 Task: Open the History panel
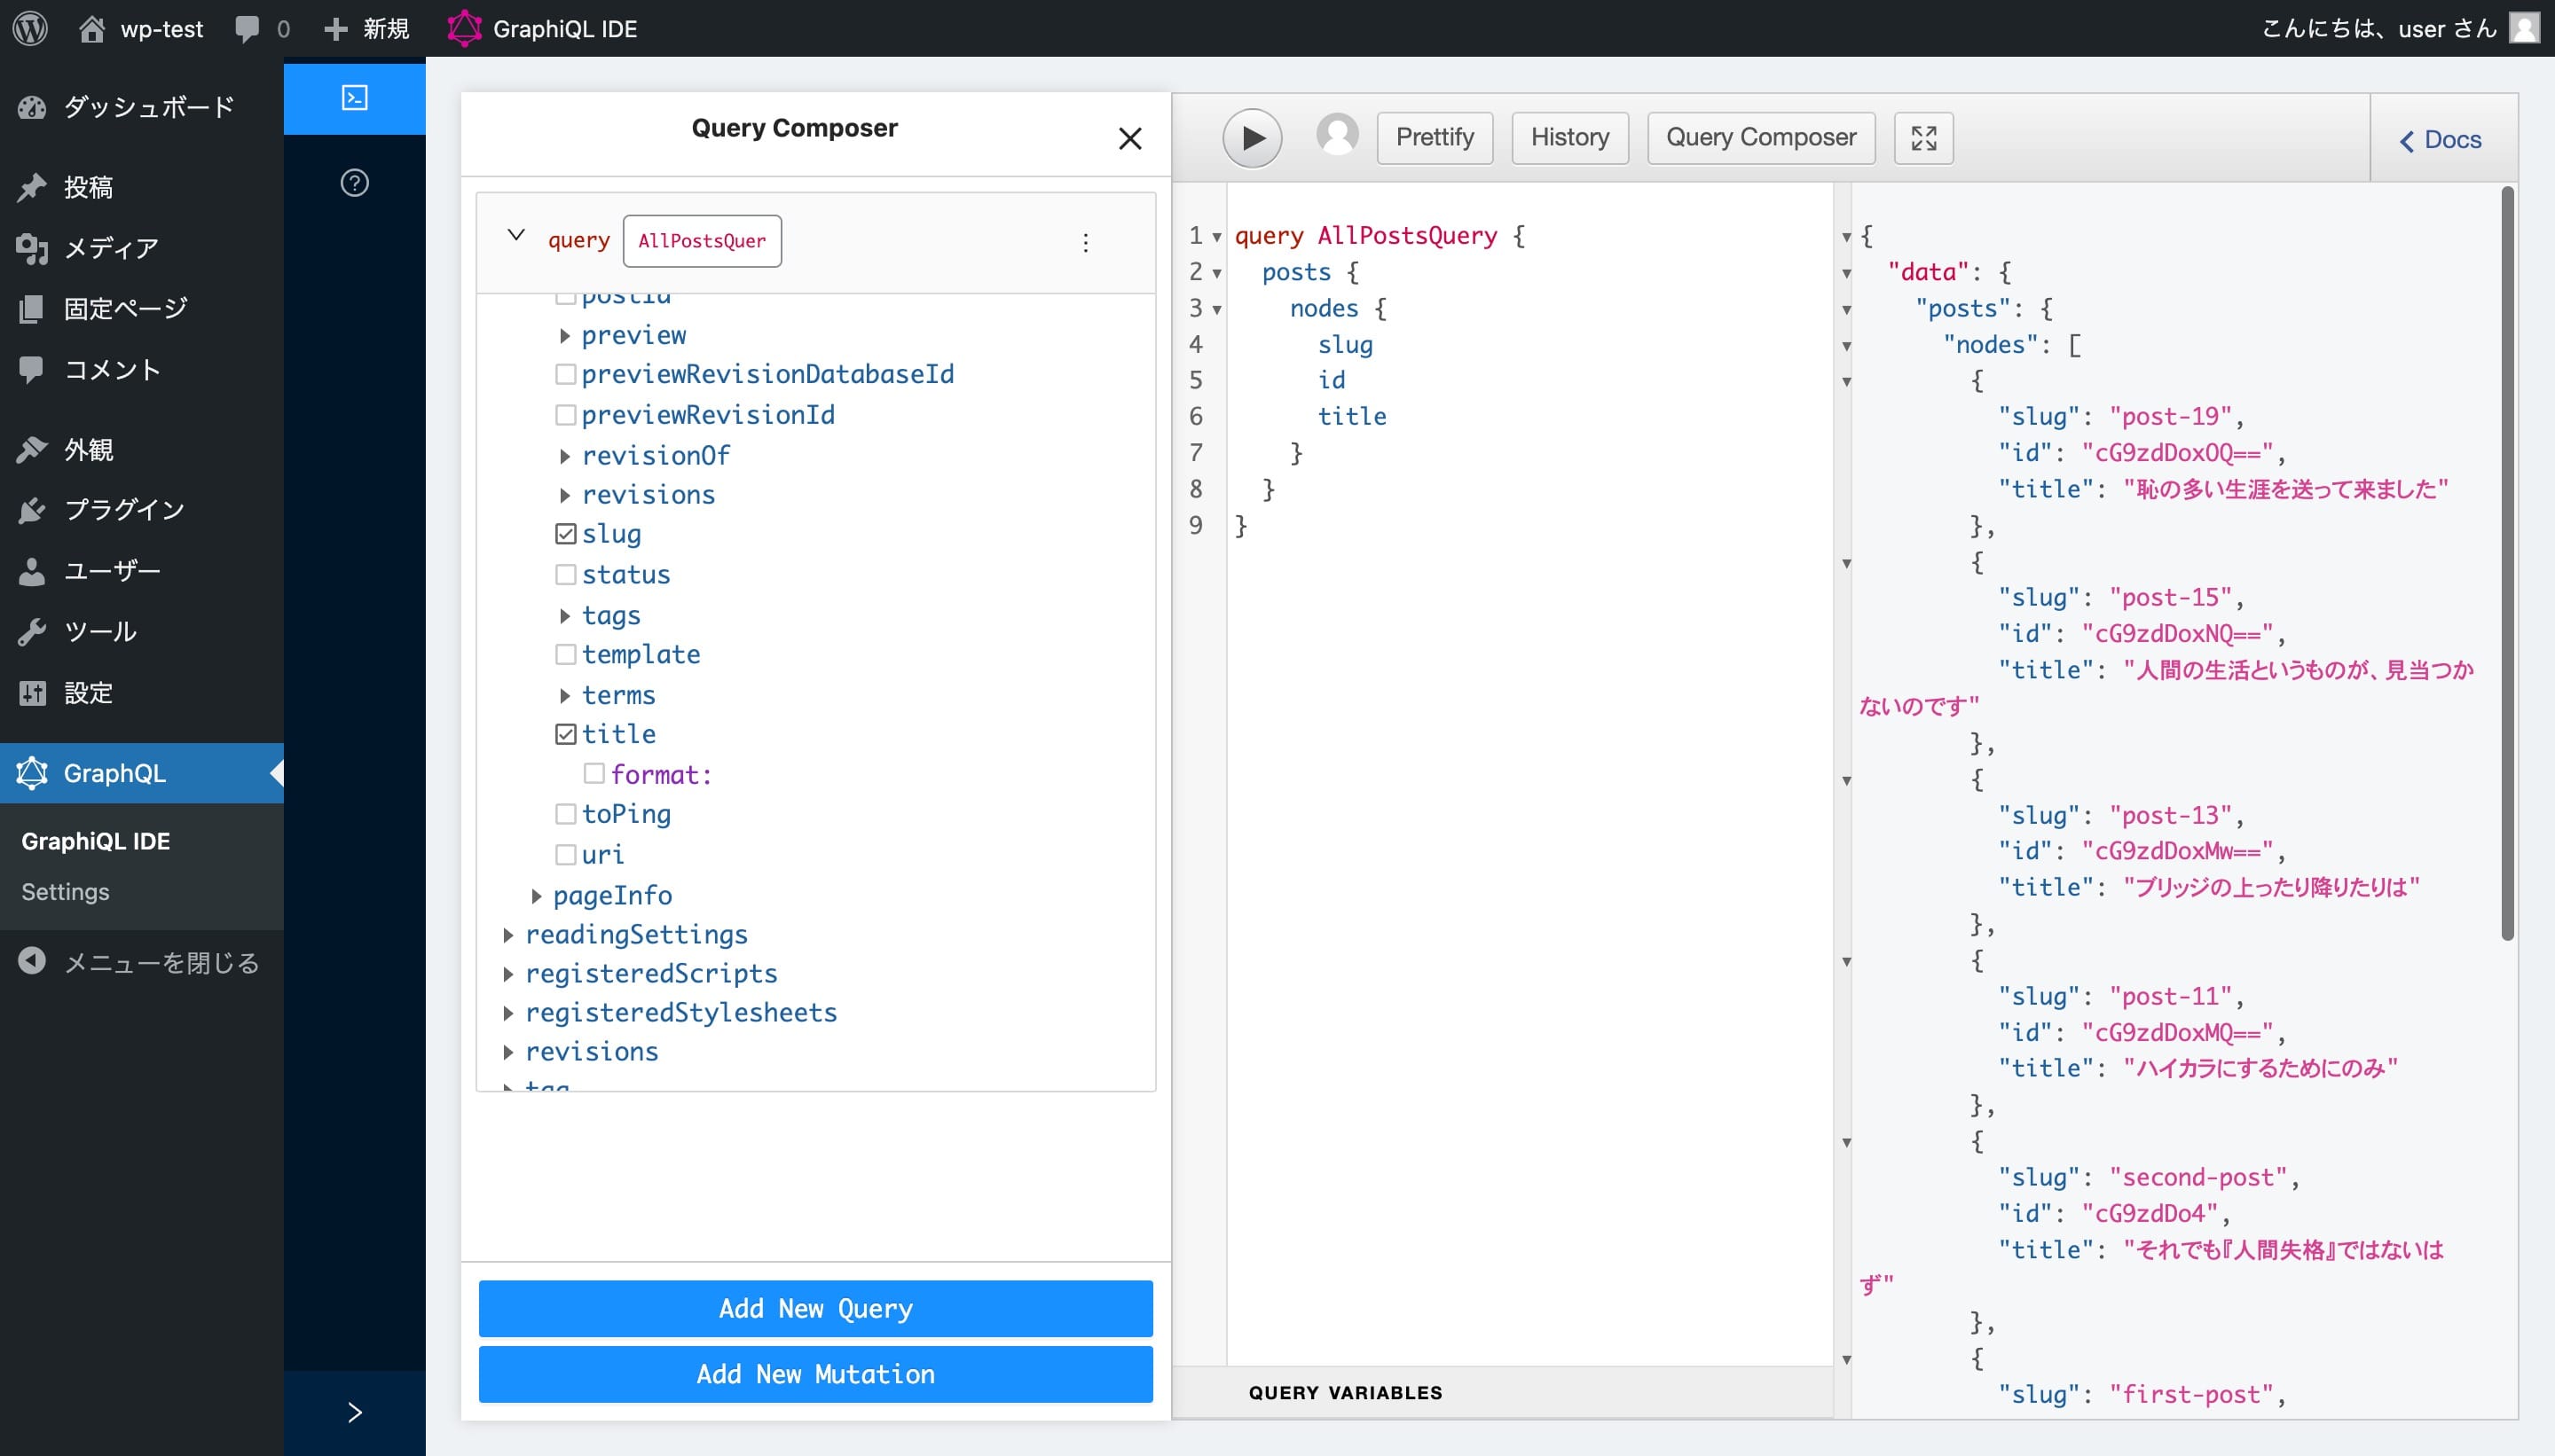(x=1568, y=137)
